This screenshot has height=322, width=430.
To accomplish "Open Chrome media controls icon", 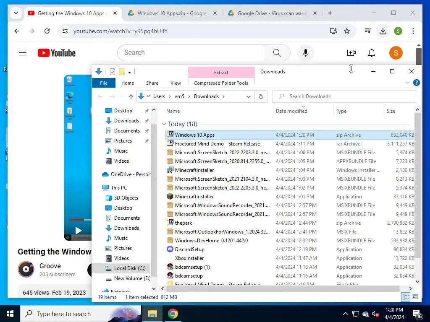I will coord(368,31).
